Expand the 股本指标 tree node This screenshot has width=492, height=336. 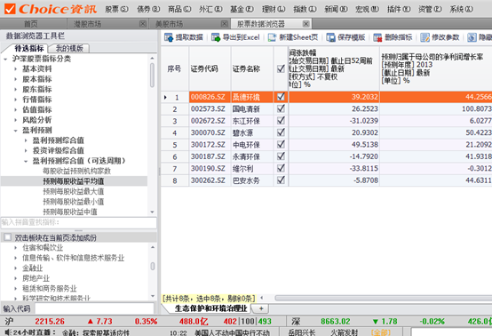(16, 79)
